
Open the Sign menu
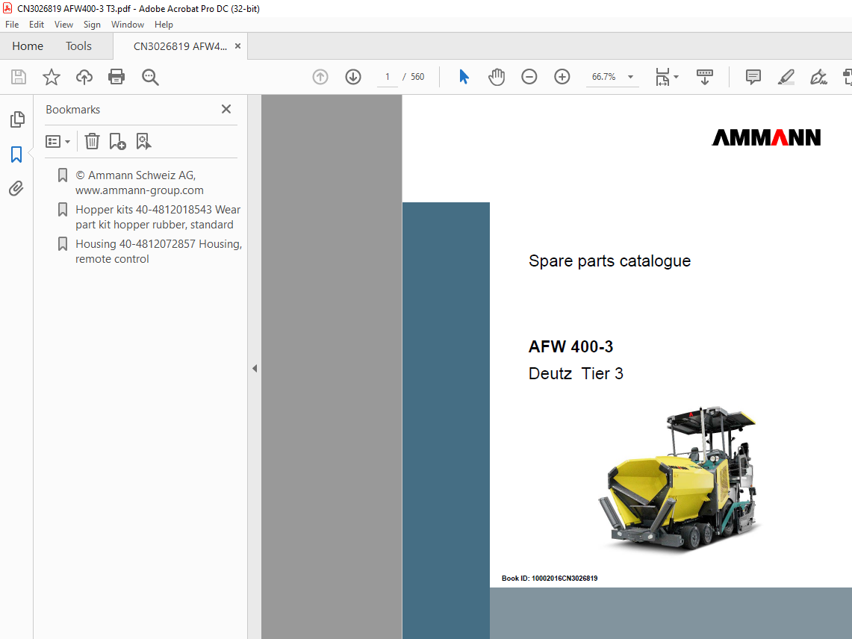92,25
